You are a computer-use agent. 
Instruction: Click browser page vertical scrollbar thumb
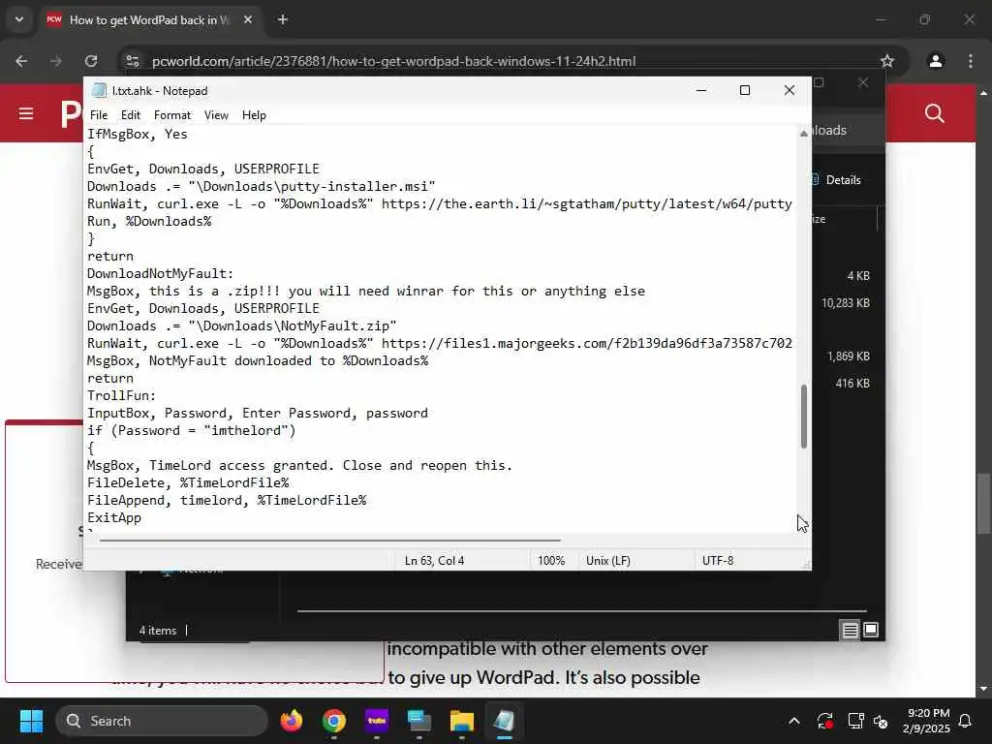point(983,503)
